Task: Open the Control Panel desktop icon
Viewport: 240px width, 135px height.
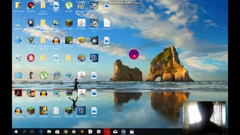Action: point(18,75)
